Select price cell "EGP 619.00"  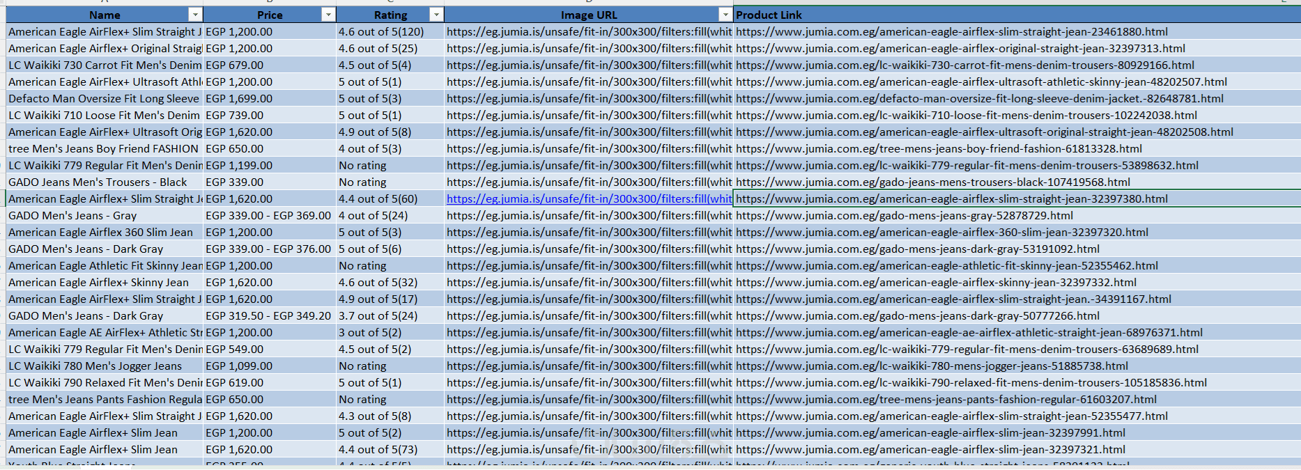click(x=270, y=382)
